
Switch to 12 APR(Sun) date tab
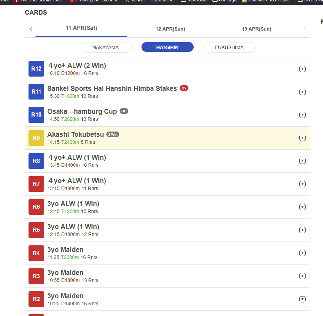point(170,29)
